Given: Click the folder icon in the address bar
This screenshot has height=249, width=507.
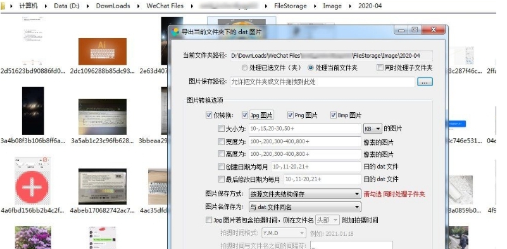Looking at the screenshot, I should pos(3,6).
